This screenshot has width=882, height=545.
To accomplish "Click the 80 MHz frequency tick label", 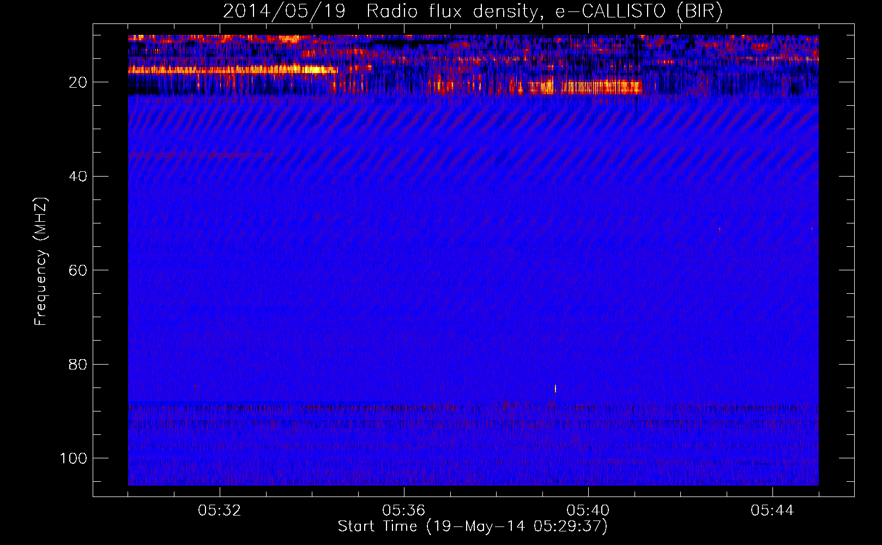I will pos(77,364).
